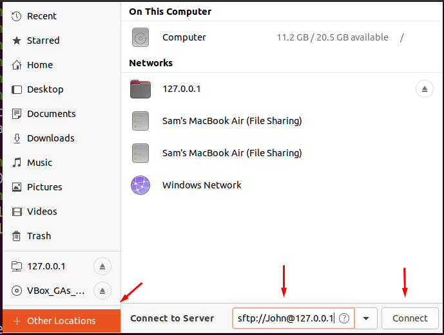This screenshot has height=335, width=444.
Task: Click the Trash bin icon
Action: 16,236
